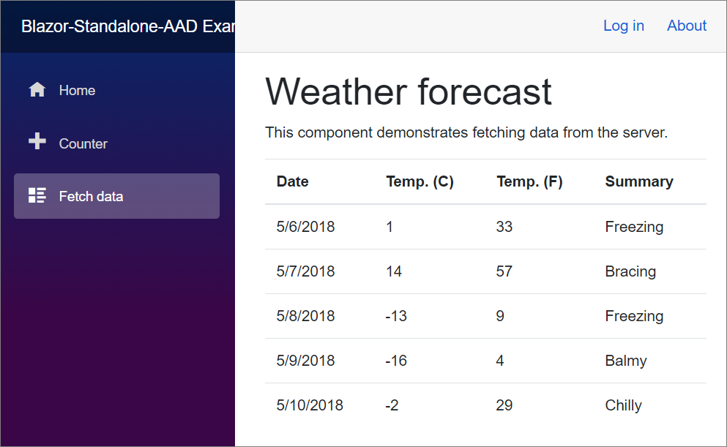This screenshot has width=727, height=447.
Task: Select the Freezing summary for 5/8/2018
Action: 634,316
